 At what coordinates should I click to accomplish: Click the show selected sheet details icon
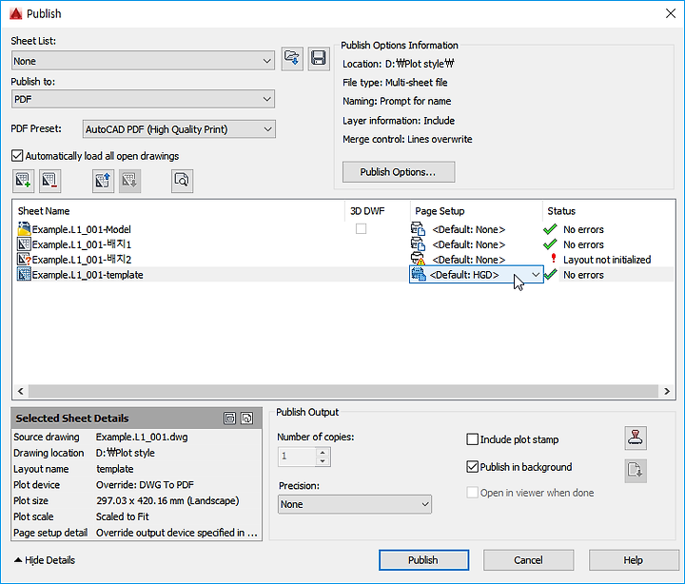coord(230,419)
